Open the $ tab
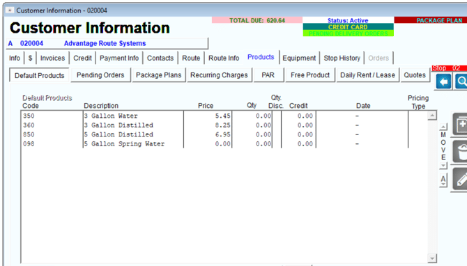Image resolution: width=467 pixels, height=266 pixels. 30,58
